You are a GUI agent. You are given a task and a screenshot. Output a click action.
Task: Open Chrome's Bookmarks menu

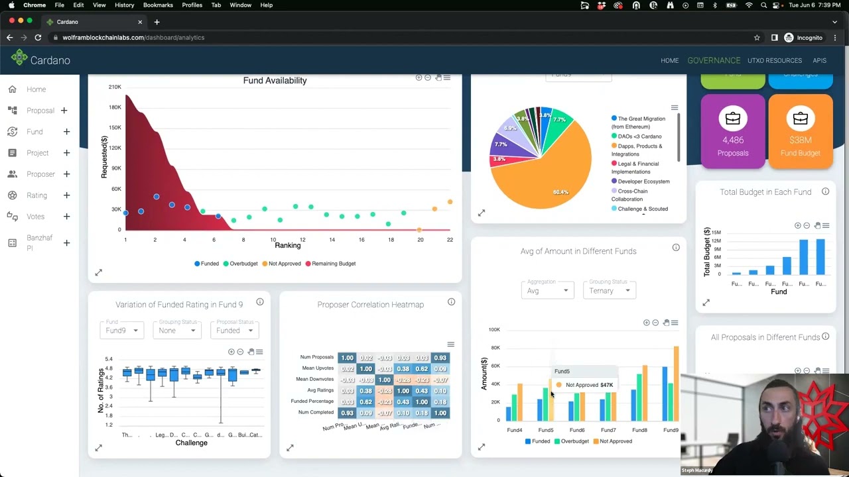pyautogui.click(x=158, y=5)
